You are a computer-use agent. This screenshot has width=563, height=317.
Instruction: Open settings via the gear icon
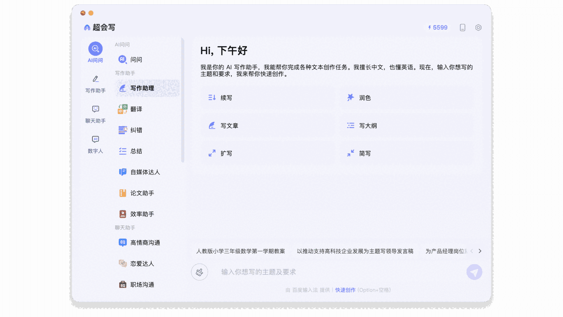tap(478, 27)
